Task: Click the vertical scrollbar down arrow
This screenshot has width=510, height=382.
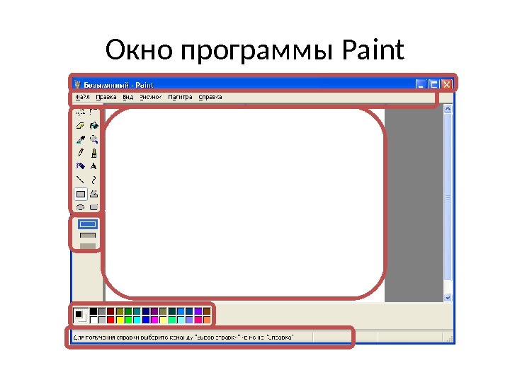Action: pyautogui.click(x=448, y=298)
